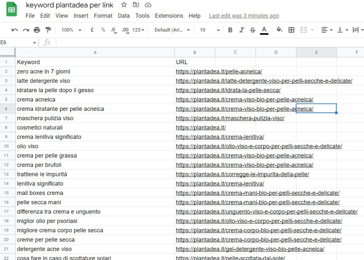Open the idrata-la-pelle-secca link

[x=228, y=90]
